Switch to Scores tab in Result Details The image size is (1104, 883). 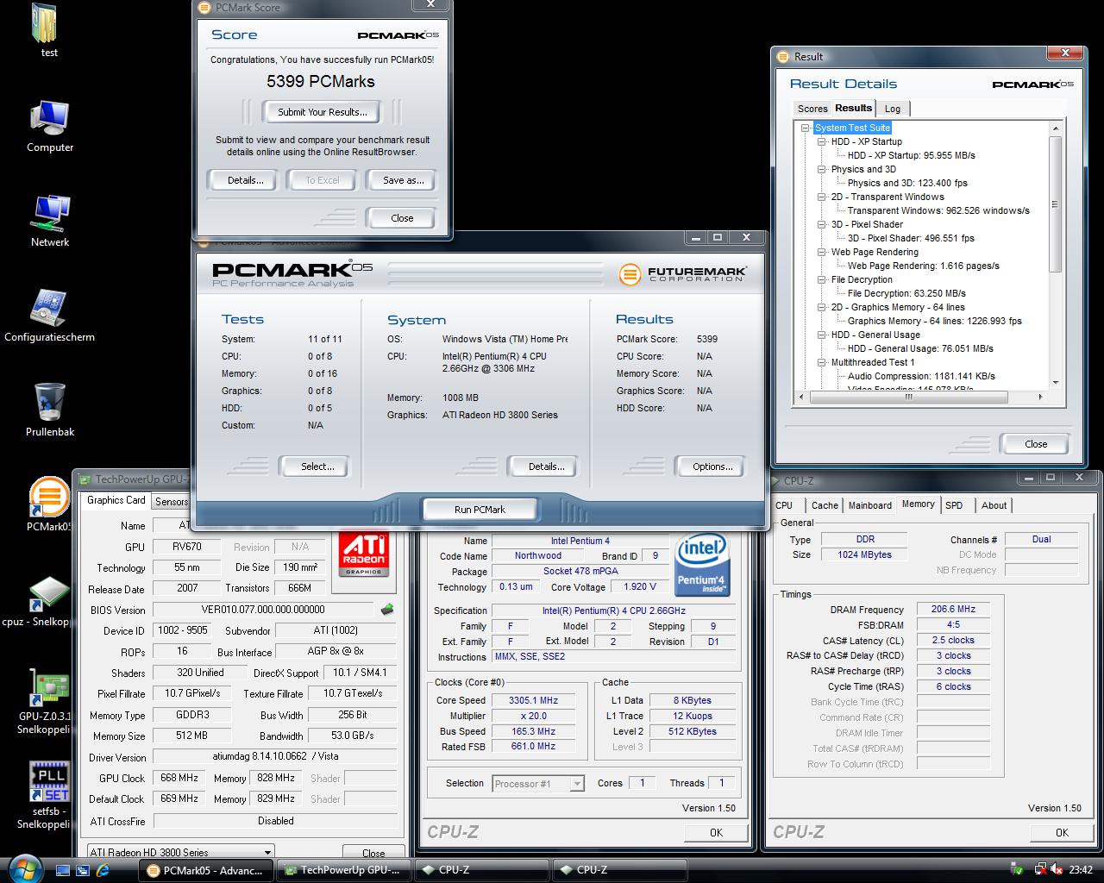click(812, 109)
